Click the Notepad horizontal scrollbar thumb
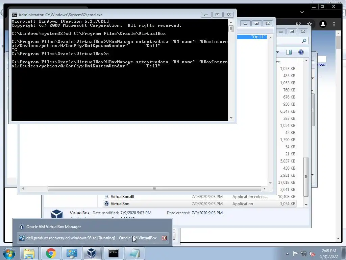346x260 pixels. 154,189
